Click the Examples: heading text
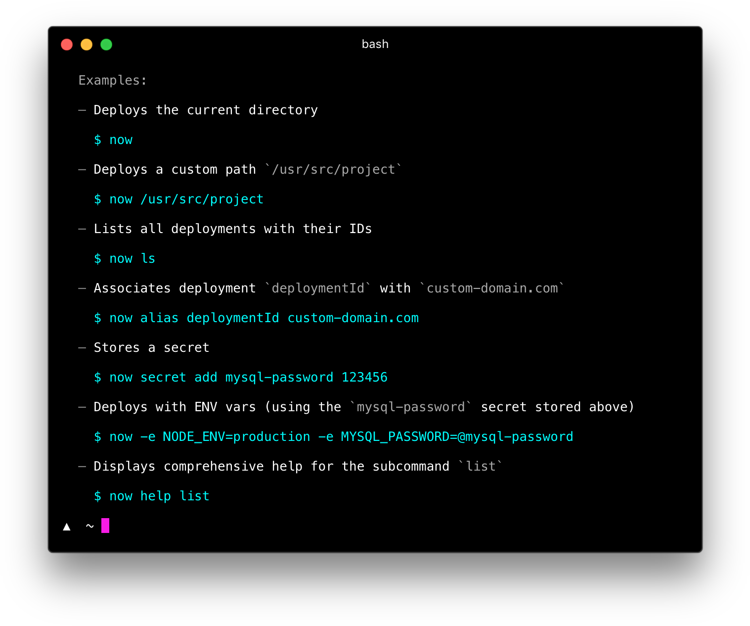 113,80
